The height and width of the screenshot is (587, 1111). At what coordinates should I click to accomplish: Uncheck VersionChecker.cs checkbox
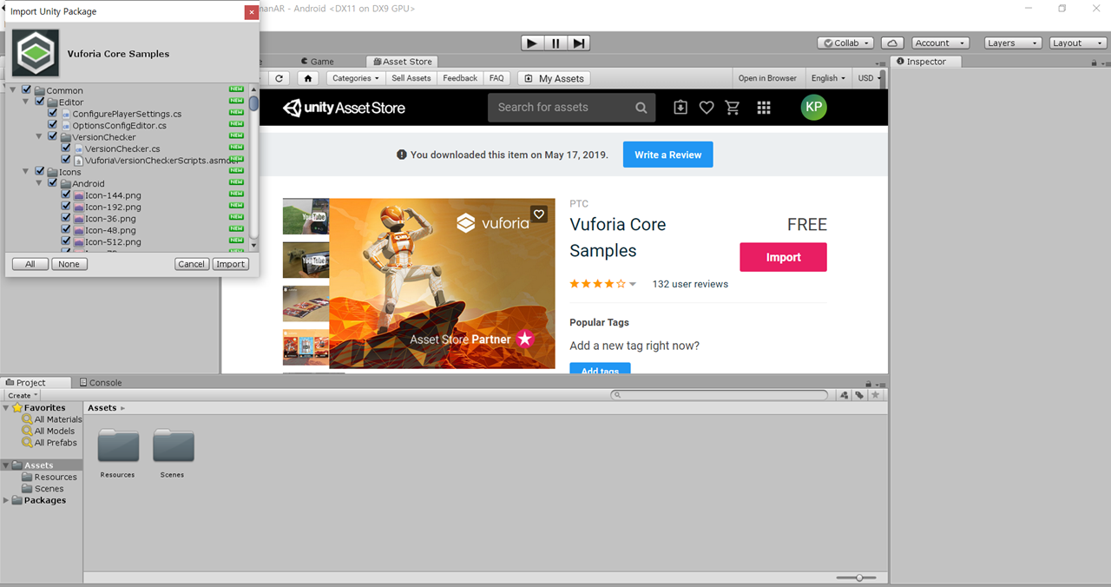(x=66, y=148)
